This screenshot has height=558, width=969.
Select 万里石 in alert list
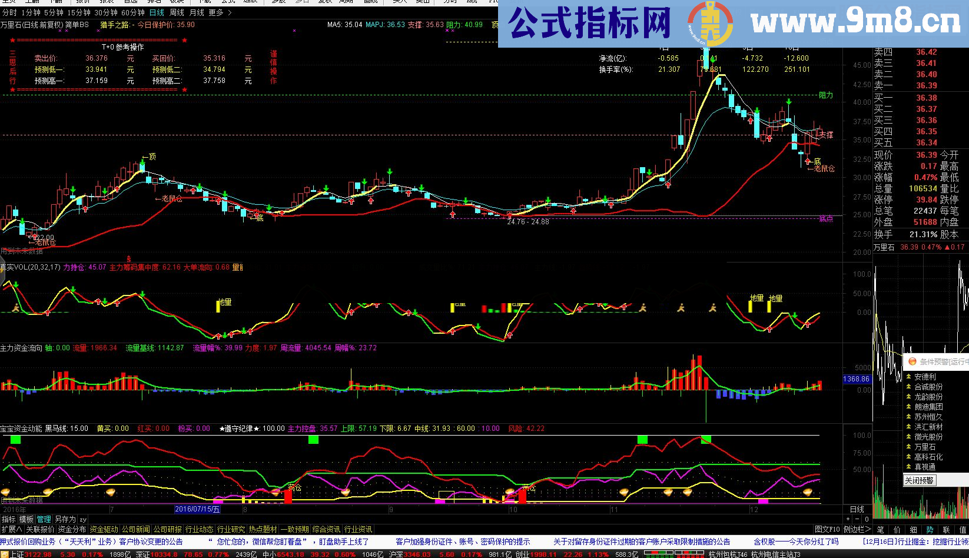pyautogui.click(x=924, y=447)
